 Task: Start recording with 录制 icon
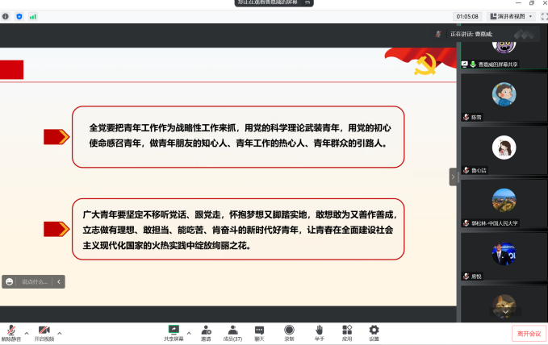[x=289, y=331]
